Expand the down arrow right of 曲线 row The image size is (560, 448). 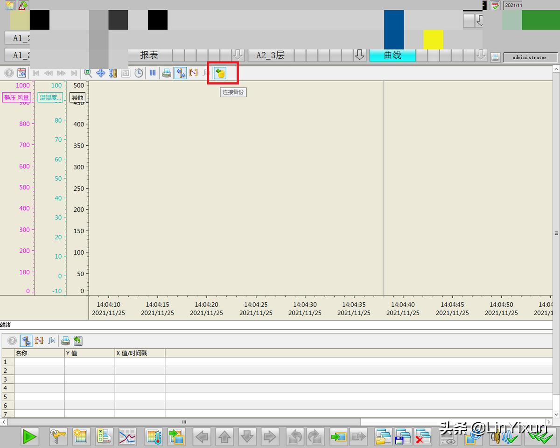(x=481, y=55)
